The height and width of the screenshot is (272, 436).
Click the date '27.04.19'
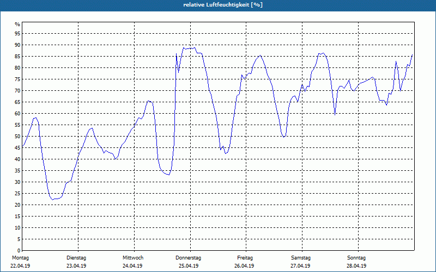coord(300,266)
